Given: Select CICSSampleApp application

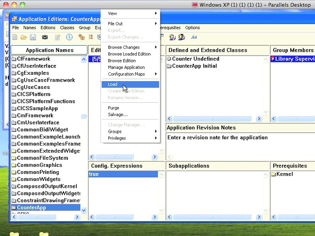Looking at the screenshot, I should click(x=46, y=108).
